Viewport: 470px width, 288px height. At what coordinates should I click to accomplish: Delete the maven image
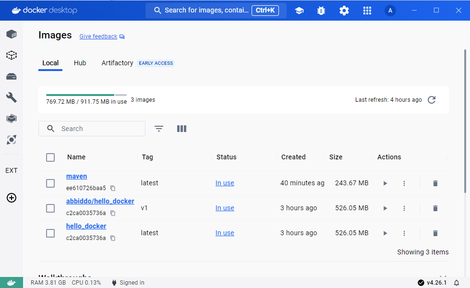[435, 183]
